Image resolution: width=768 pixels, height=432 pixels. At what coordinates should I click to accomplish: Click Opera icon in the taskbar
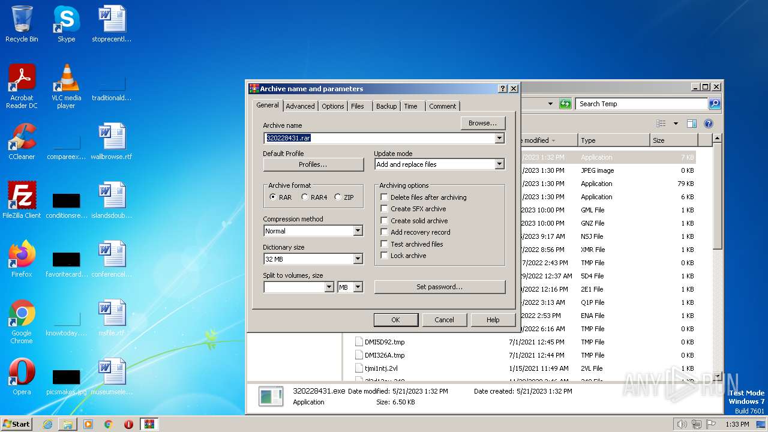point(128,424)
